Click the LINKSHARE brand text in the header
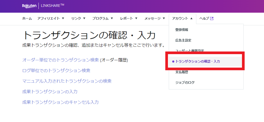264x122 pixels. point(53,6)
